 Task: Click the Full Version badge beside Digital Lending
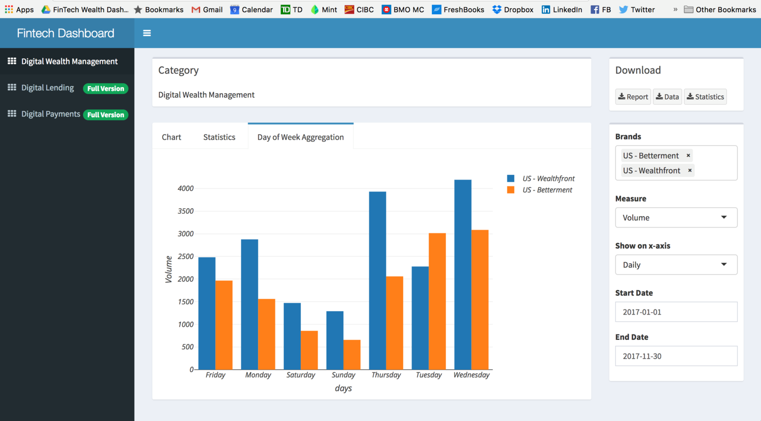(x=106, y=88)
